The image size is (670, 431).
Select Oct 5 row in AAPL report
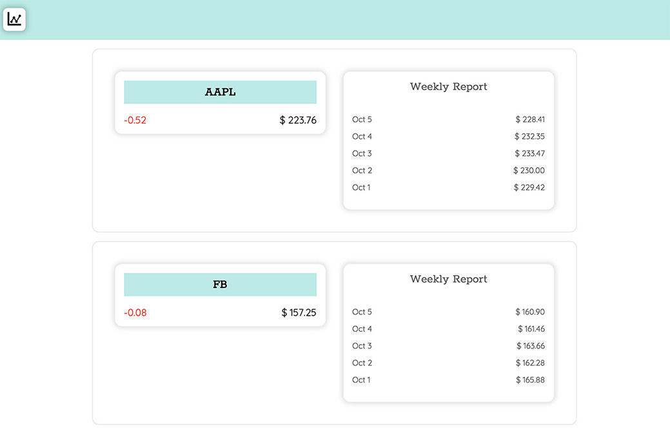click(x=448, y=119)
